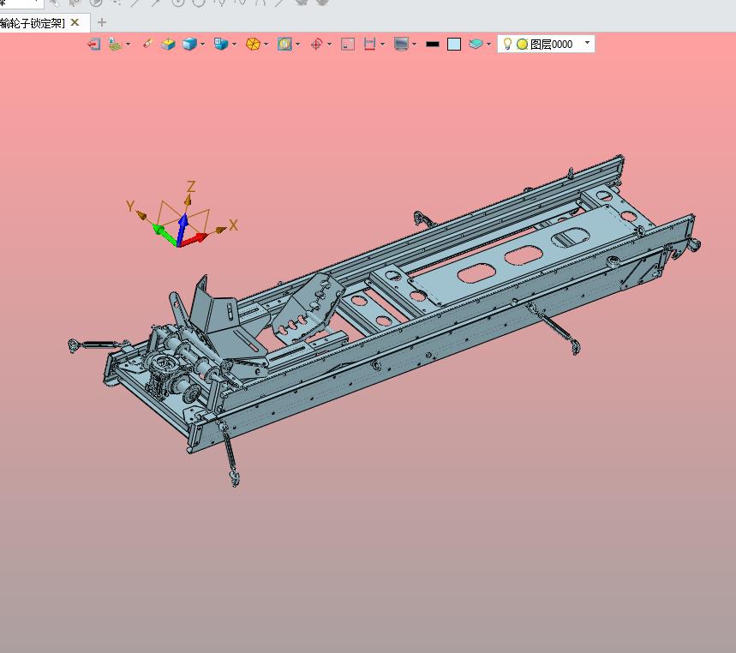
Task: Click the red crosshair target icon
Action: pyautogui.click(x=316, y=44)
